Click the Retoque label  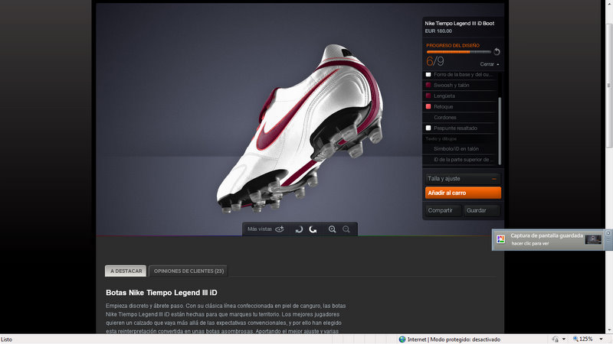point(444,106)
